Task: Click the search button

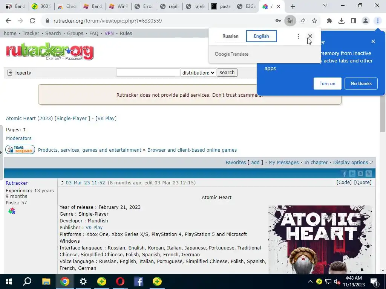Action: click(x=227, y=73)
